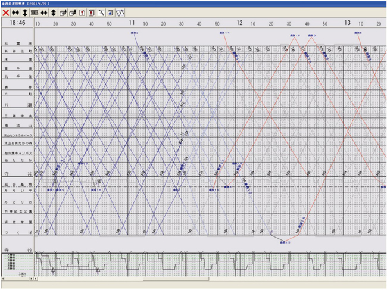Click the 11 o'clock hour marker

tap(132, 23)
